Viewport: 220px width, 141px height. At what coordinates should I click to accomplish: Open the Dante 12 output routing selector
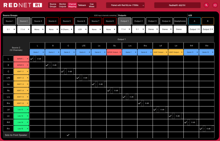pyautogui.click(x=206, y=52)
